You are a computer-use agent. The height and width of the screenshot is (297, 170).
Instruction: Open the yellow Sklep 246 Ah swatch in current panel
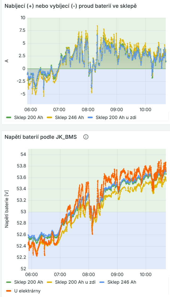tap(49, 117)
